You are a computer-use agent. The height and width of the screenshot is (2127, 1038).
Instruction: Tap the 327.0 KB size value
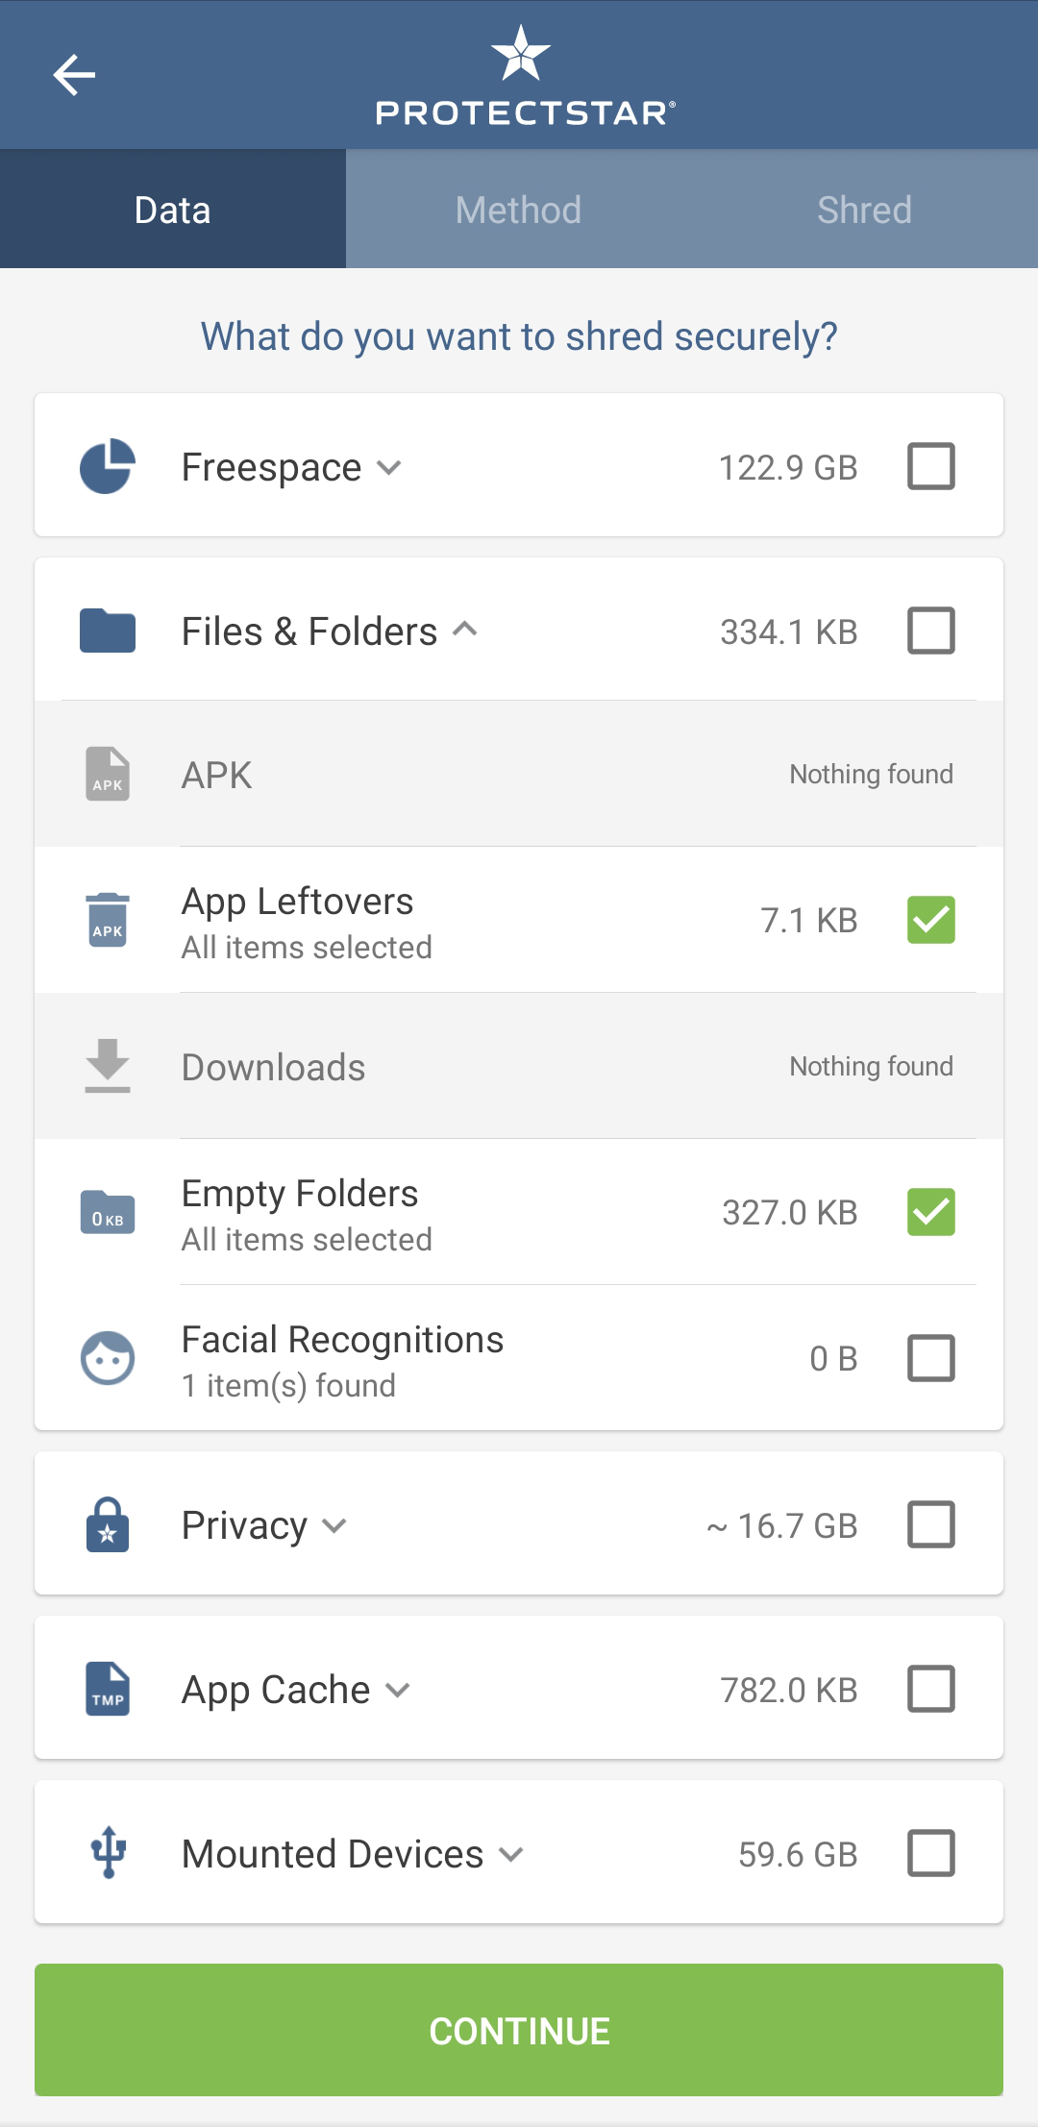790,1213
